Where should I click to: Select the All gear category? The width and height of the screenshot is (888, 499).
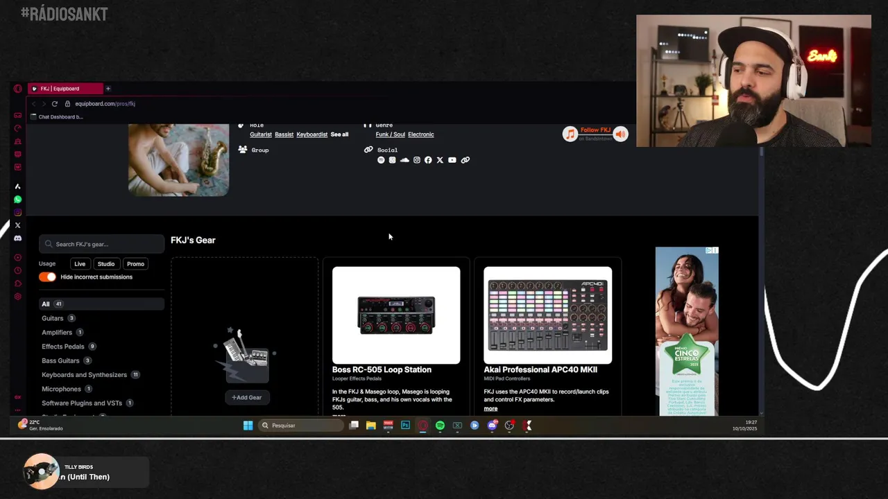(x=101, y=304)
